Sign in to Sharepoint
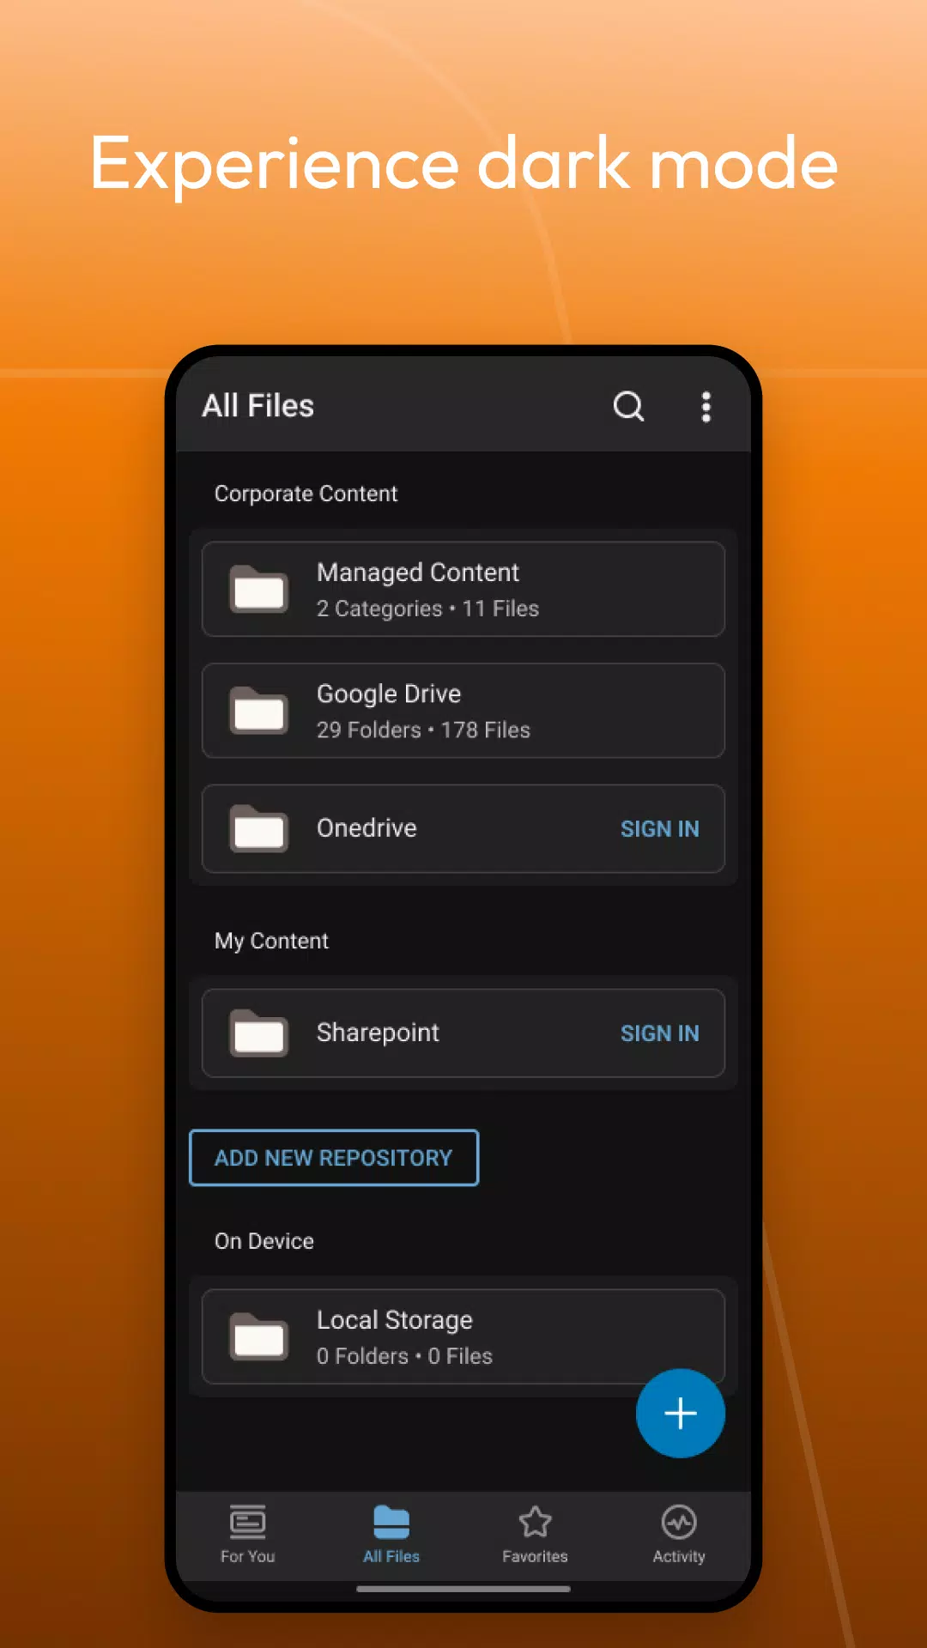 659,1033
